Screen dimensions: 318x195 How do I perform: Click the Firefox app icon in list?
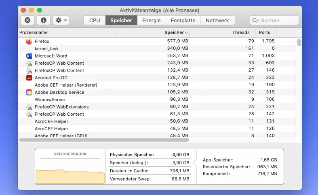[x=29, y=41]
